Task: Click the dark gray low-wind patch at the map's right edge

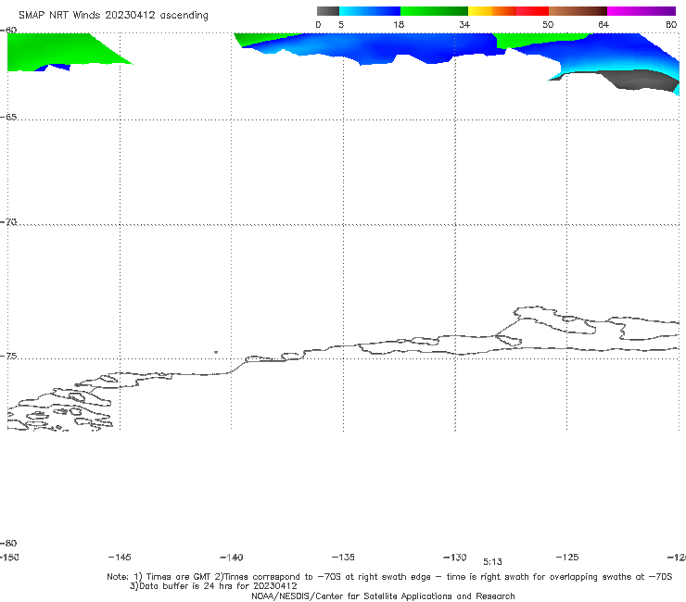Action: [639, 80]
